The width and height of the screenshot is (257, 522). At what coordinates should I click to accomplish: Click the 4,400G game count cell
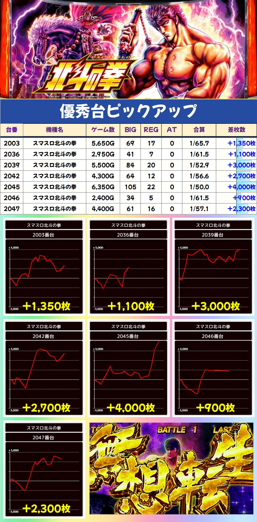click(103, 209)
